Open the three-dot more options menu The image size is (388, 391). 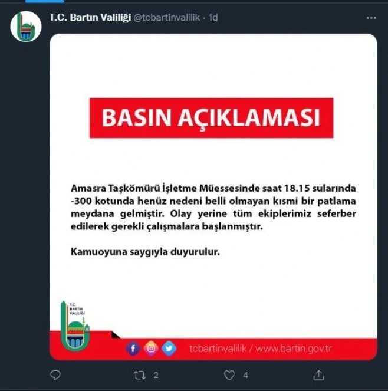[x=371, y=18]
